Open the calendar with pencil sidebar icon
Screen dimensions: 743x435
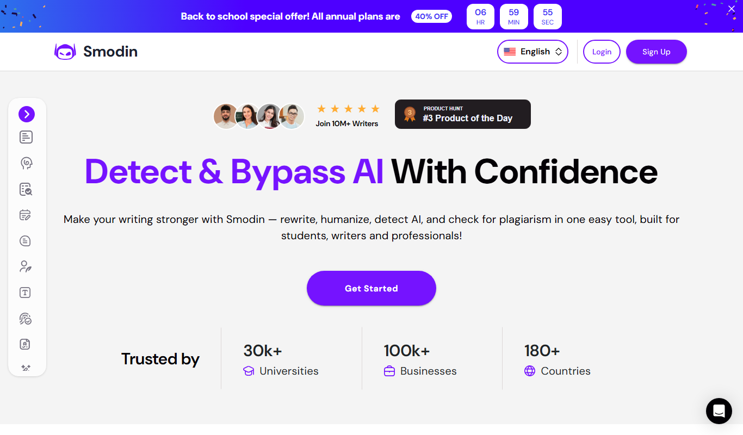point(26,215)
